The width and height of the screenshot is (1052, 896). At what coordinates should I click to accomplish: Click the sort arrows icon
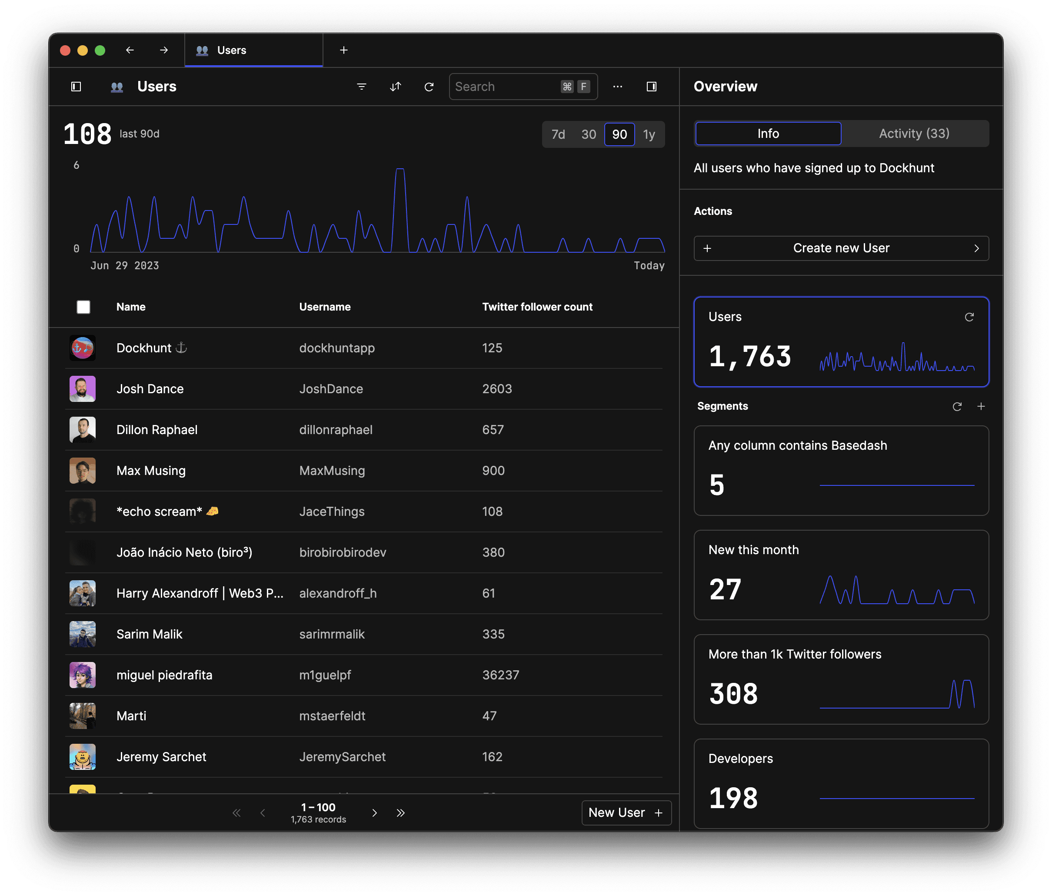[x=396, y=87]
